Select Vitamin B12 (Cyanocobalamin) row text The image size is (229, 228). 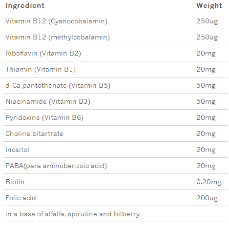[x=56, y=21]
